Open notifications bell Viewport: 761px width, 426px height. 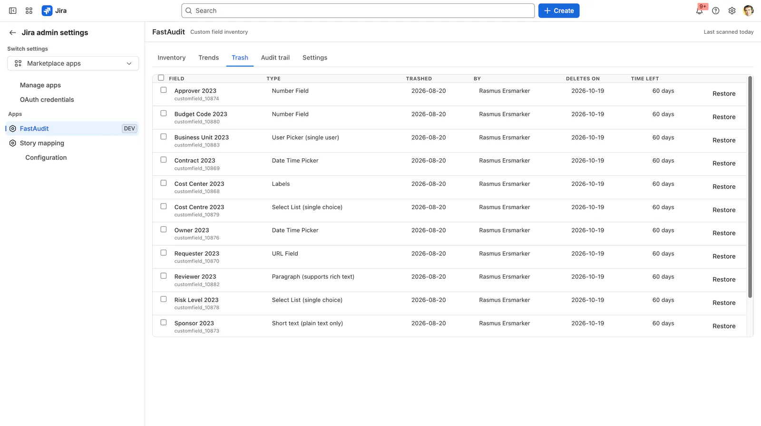[x=699, y=10]
